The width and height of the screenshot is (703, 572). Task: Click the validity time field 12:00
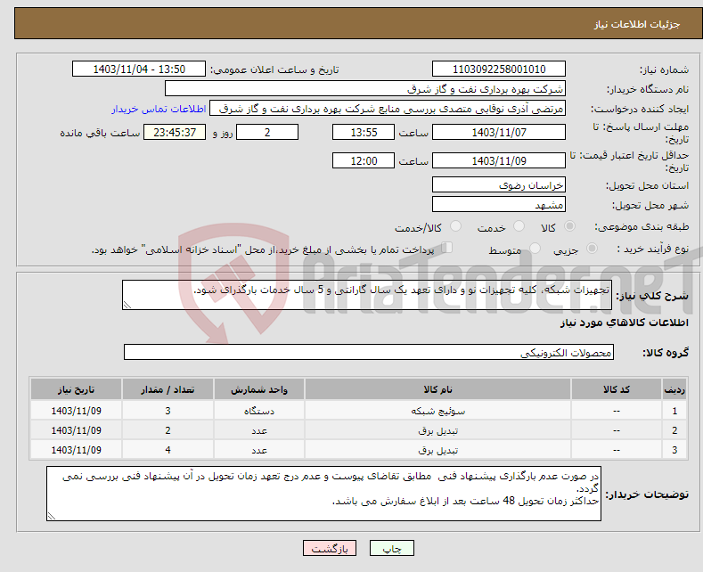click(x=364, y=160)
